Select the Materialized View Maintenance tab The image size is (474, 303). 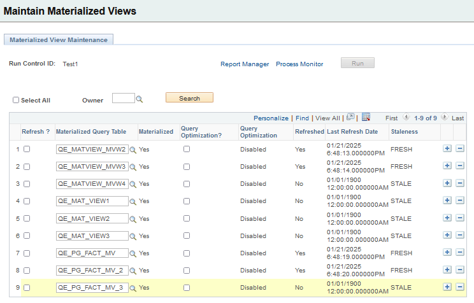pyautogui.click(x=59, y=39)
